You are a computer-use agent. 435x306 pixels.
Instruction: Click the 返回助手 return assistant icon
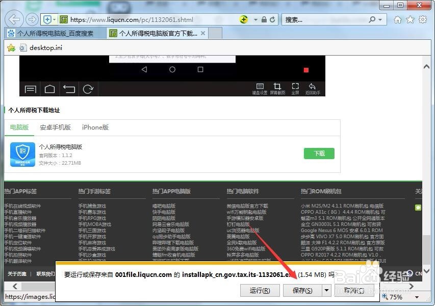(313, 89)
